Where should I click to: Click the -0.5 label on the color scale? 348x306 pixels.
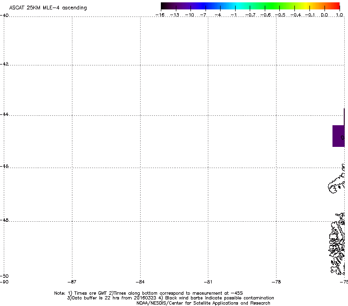280,15
